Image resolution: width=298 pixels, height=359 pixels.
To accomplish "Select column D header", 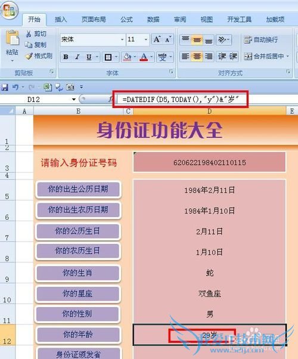I will coord(209,112).
